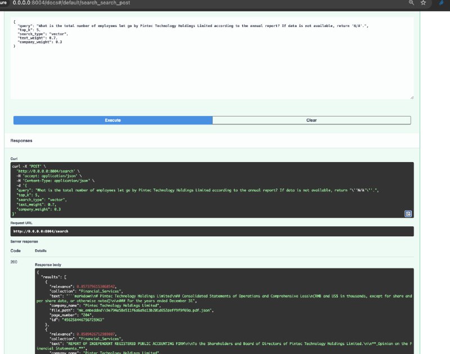Click the first "company_name": "Pintec Technology Holdings Limited" line
The height and width of the screenshot is (354, 450).
tap(105, 306)
